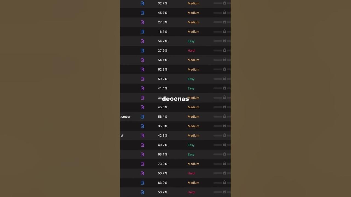Open the article solution icon in 56.2% row
The image size is (351, 197).
[x=142, y=192]
